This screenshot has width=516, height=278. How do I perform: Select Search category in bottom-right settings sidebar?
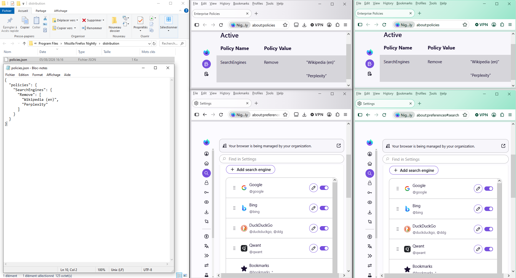tap(370, 173)
